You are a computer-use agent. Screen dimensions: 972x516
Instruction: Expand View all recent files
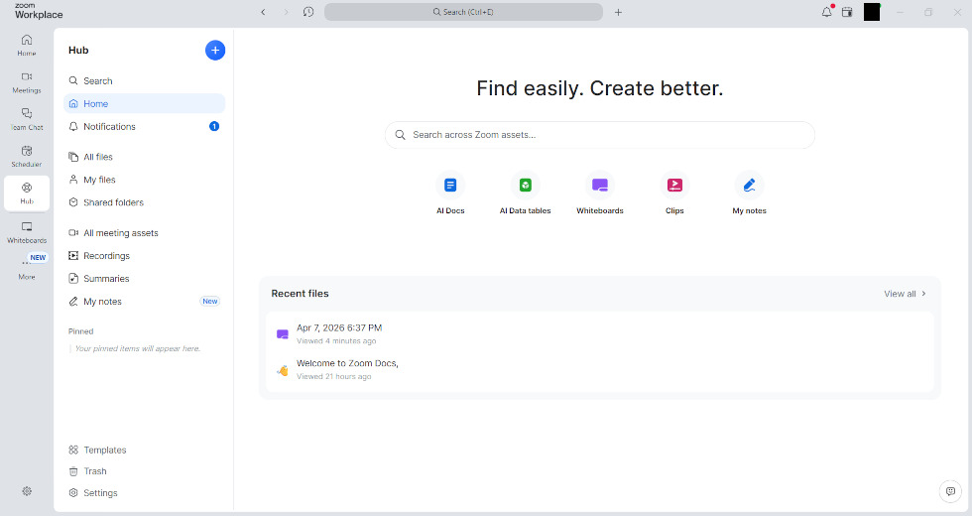905,294
